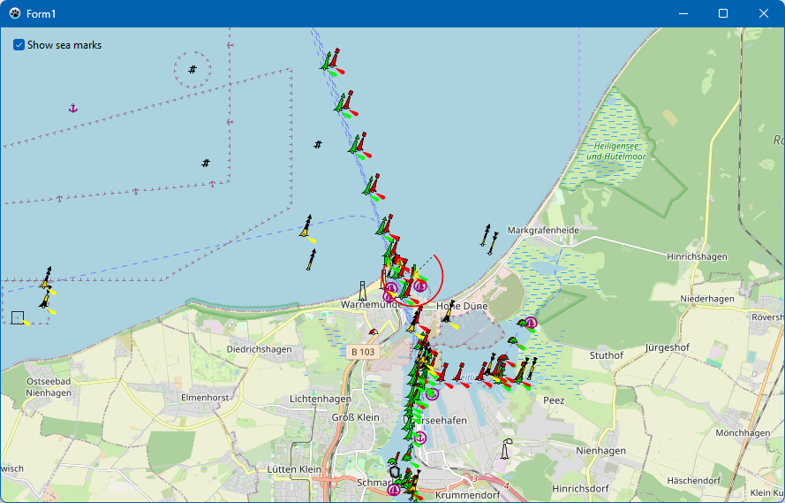Click the black hexagon mark above Schmarl

point(395,471)
